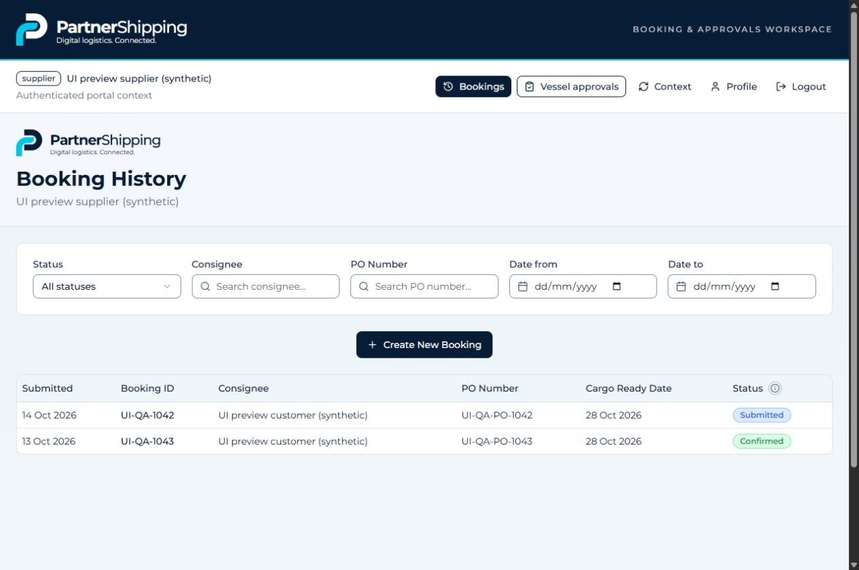Image resolution: width=859 pixels, height=570 pixels.
Task: Open booking UI-QA-1042
Action: tap(147, 415)
